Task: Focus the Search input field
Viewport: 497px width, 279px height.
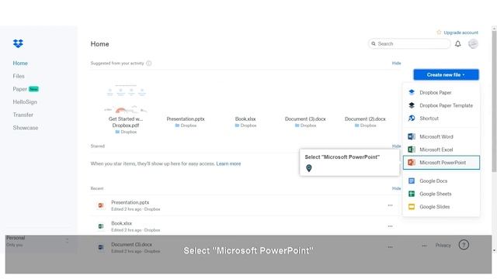Action: pos(409,44)
